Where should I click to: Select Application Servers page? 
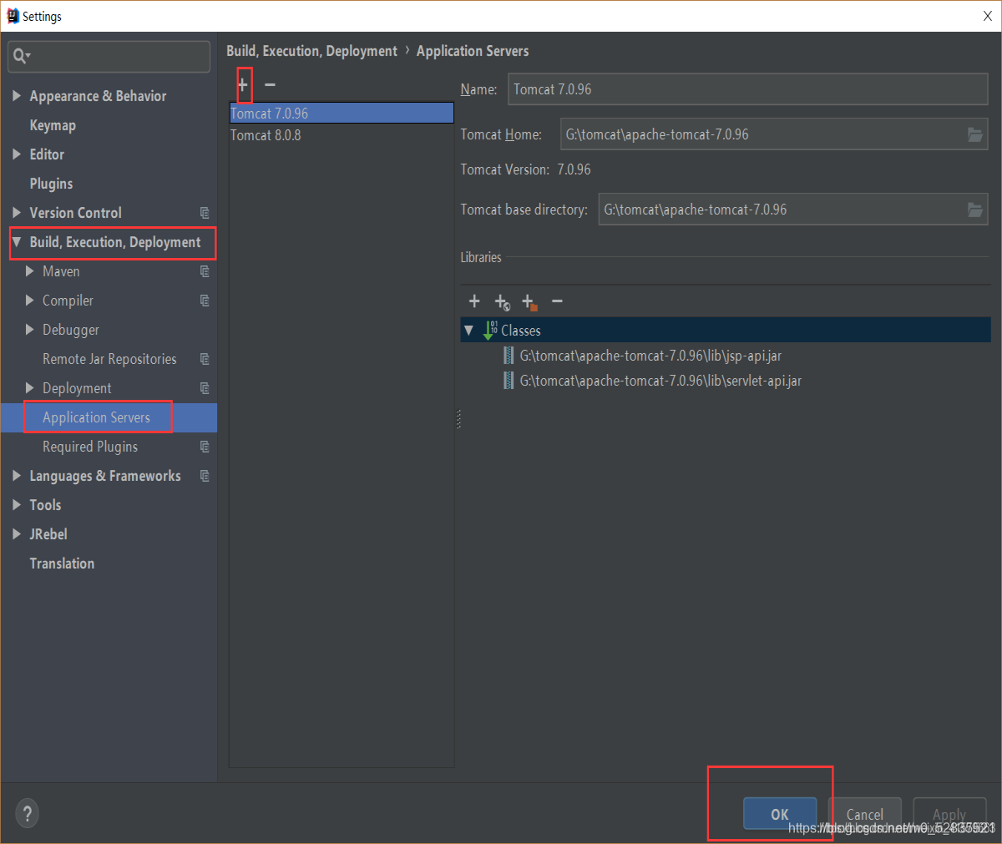click(x=97, y=417)
